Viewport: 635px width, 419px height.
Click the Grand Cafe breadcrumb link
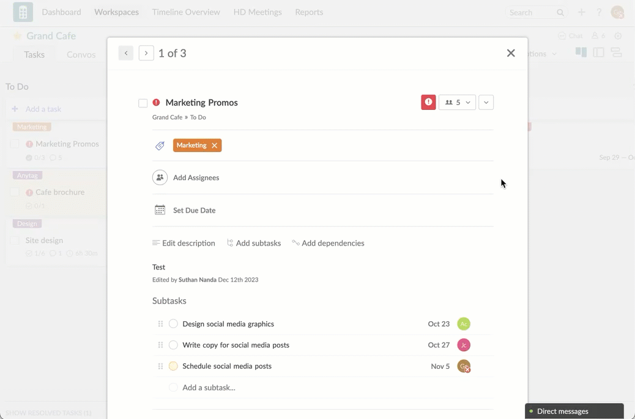167,117
